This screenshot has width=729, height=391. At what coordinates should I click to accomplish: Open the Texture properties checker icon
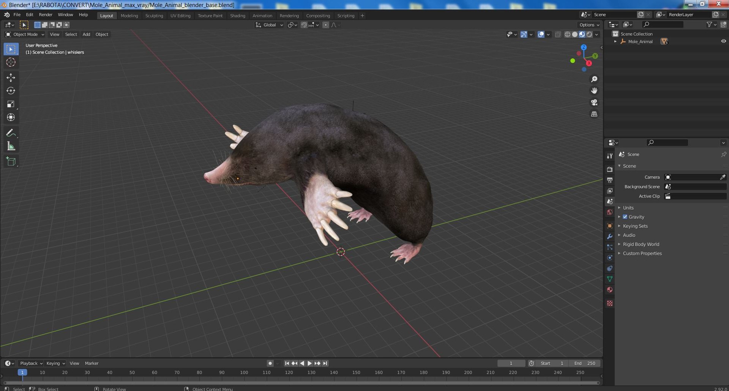[x=610, y=303]
